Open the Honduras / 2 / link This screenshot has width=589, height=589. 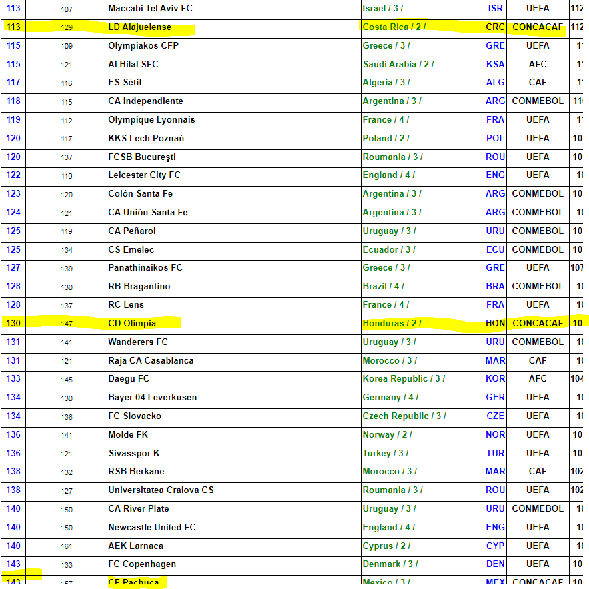[392, 323]
